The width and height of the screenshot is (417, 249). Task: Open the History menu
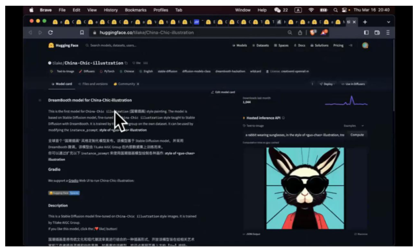pos(111,10)
